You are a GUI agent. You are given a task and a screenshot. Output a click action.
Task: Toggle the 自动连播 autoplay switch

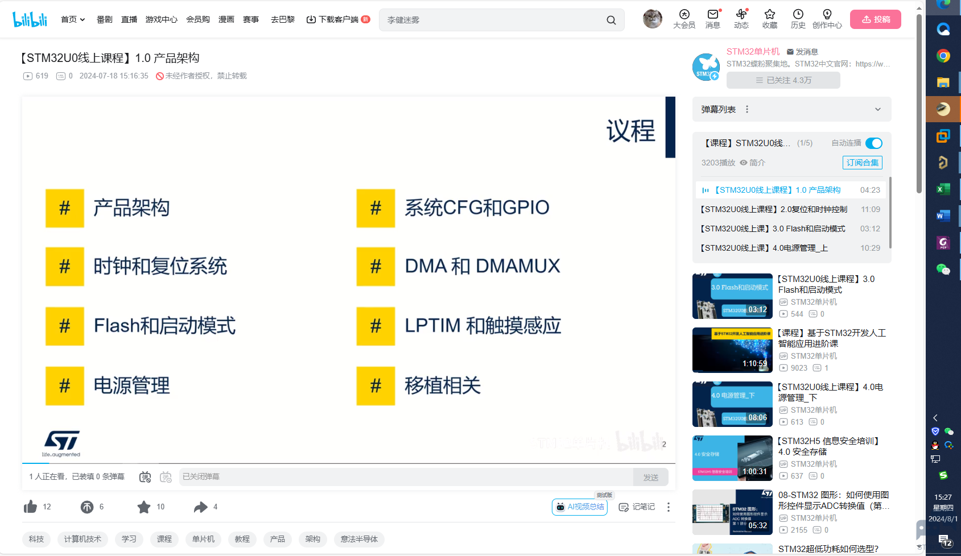click(874, 143)
